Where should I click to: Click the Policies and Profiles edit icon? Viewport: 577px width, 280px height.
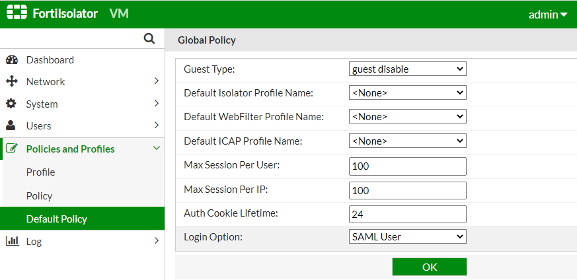click(x=12, y=149)
